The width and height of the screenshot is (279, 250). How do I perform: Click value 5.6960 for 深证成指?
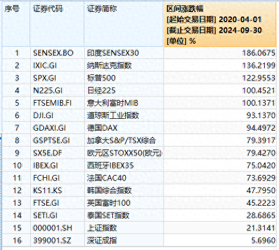tap(220, 240)
